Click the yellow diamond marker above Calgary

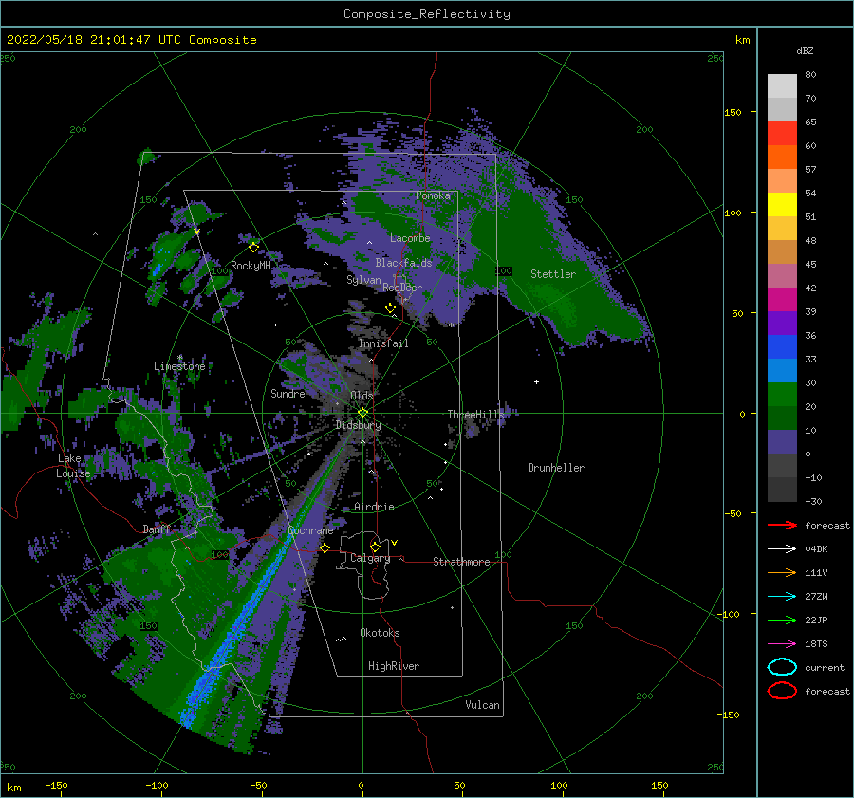click(x=375, y=547)
